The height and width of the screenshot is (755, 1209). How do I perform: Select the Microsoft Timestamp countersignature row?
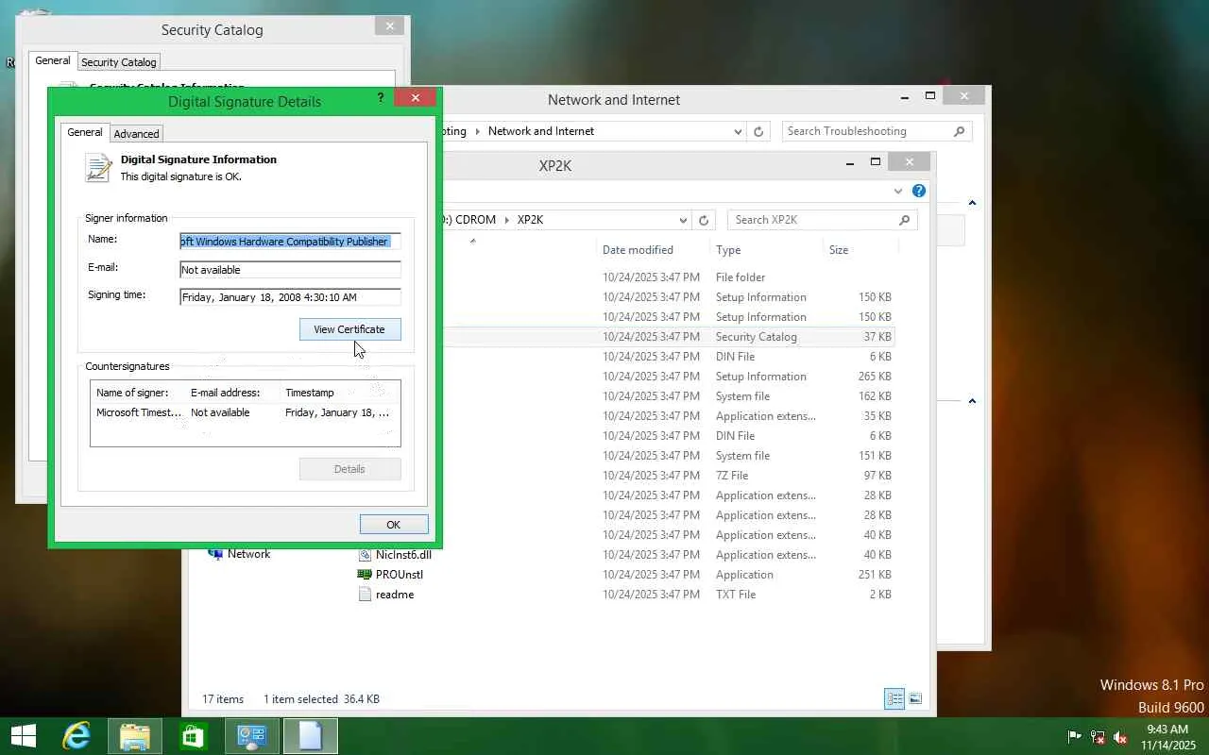coord(245,412)
